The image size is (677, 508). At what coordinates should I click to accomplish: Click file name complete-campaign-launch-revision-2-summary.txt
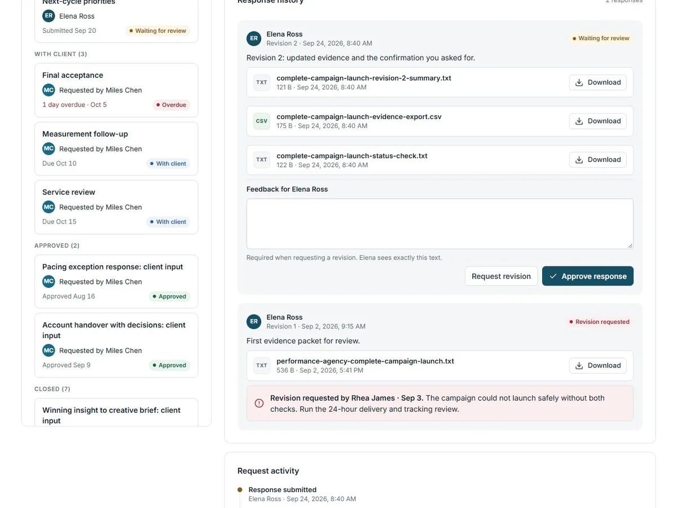point(364,78)
